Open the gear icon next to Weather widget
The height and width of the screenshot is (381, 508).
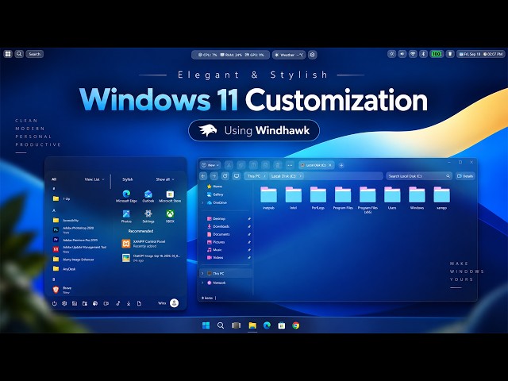(x=312, y=55)
